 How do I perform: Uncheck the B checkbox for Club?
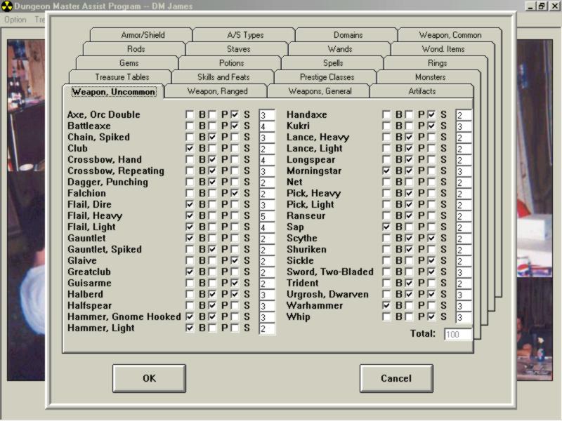190,149
